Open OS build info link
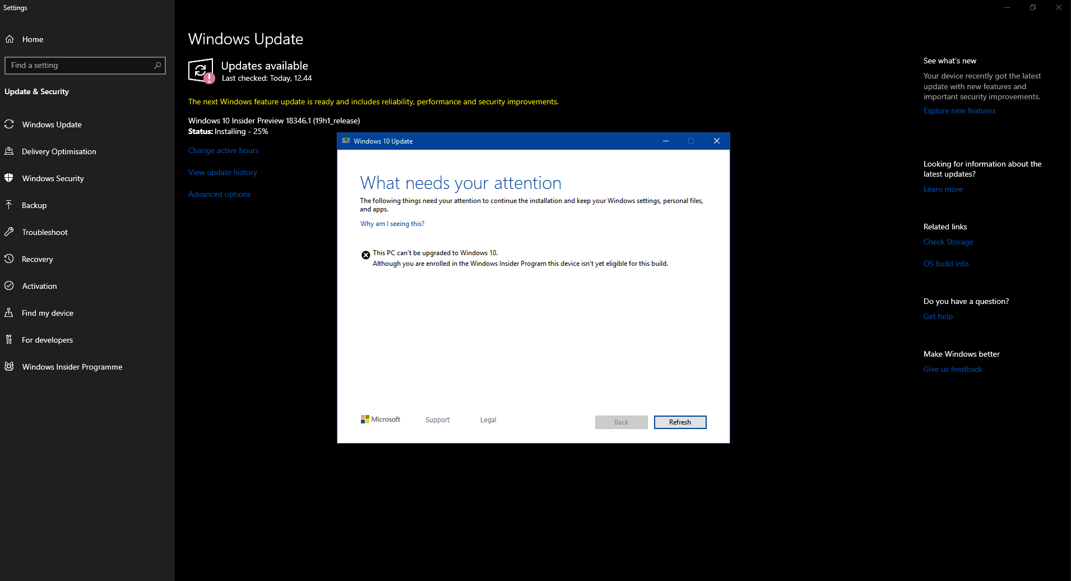 point(946,264)
